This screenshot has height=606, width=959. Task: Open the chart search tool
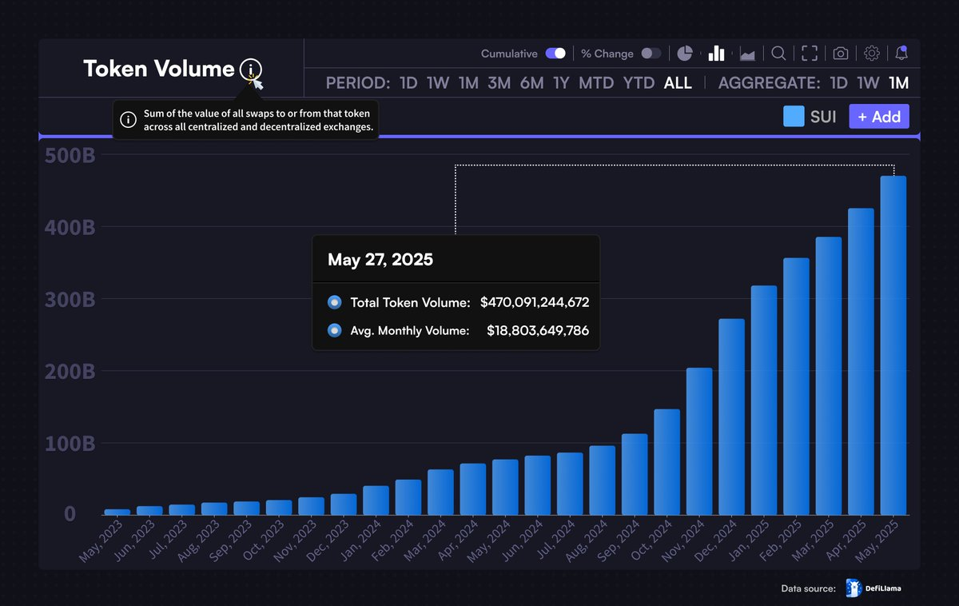(778, 53)
